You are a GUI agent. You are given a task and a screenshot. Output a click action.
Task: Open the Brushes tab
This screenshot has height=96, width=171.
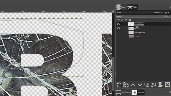[138, 93]
